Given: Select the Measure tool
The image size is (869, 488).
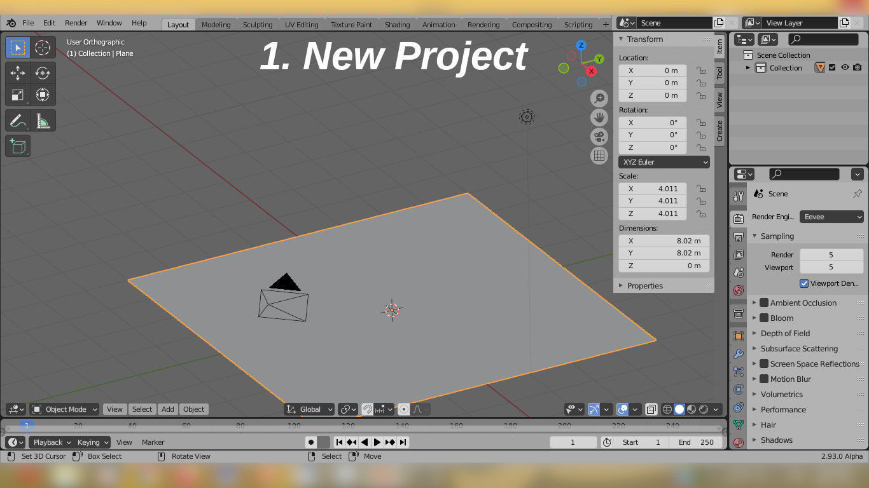Looking at the screenshot, I should pos(43,121).
